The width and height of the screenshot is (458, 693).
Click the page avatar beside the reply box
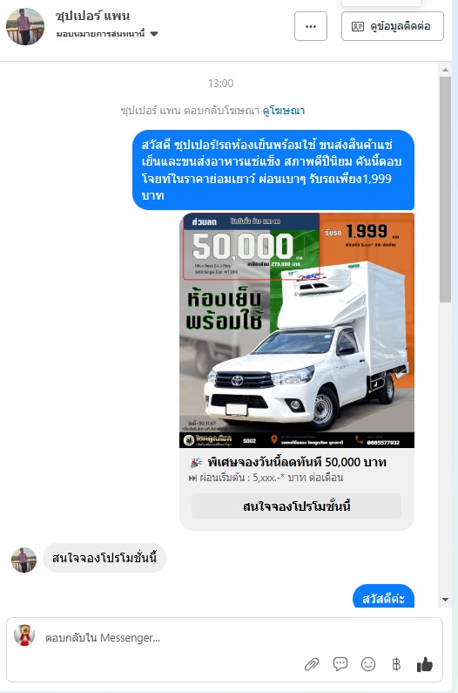[24, 635]
